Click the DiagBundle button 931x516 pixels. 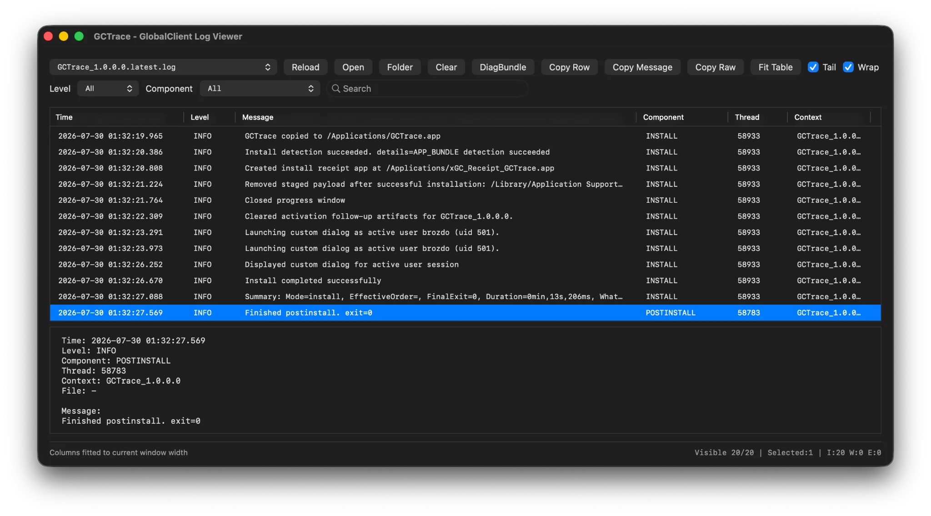click(503, 67)
